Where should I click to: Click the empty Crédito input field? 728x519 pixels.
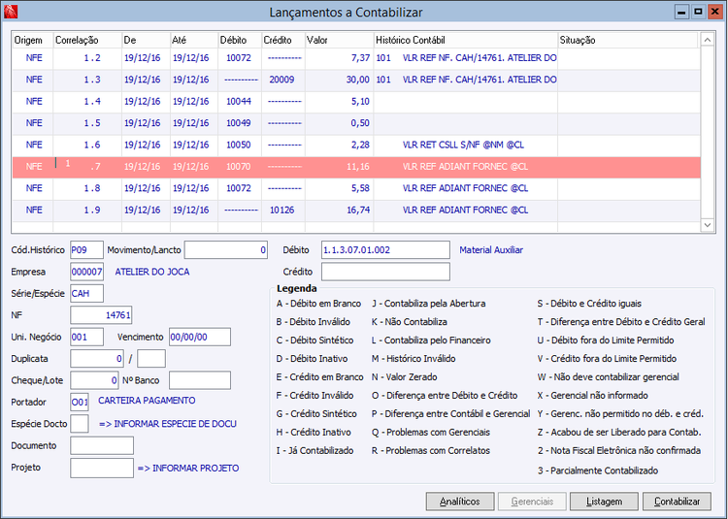(x=385, y=272)
